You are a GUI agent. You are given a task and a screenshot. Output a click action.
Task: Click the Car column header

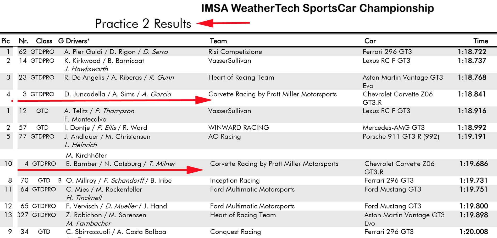tap(370, 41)
